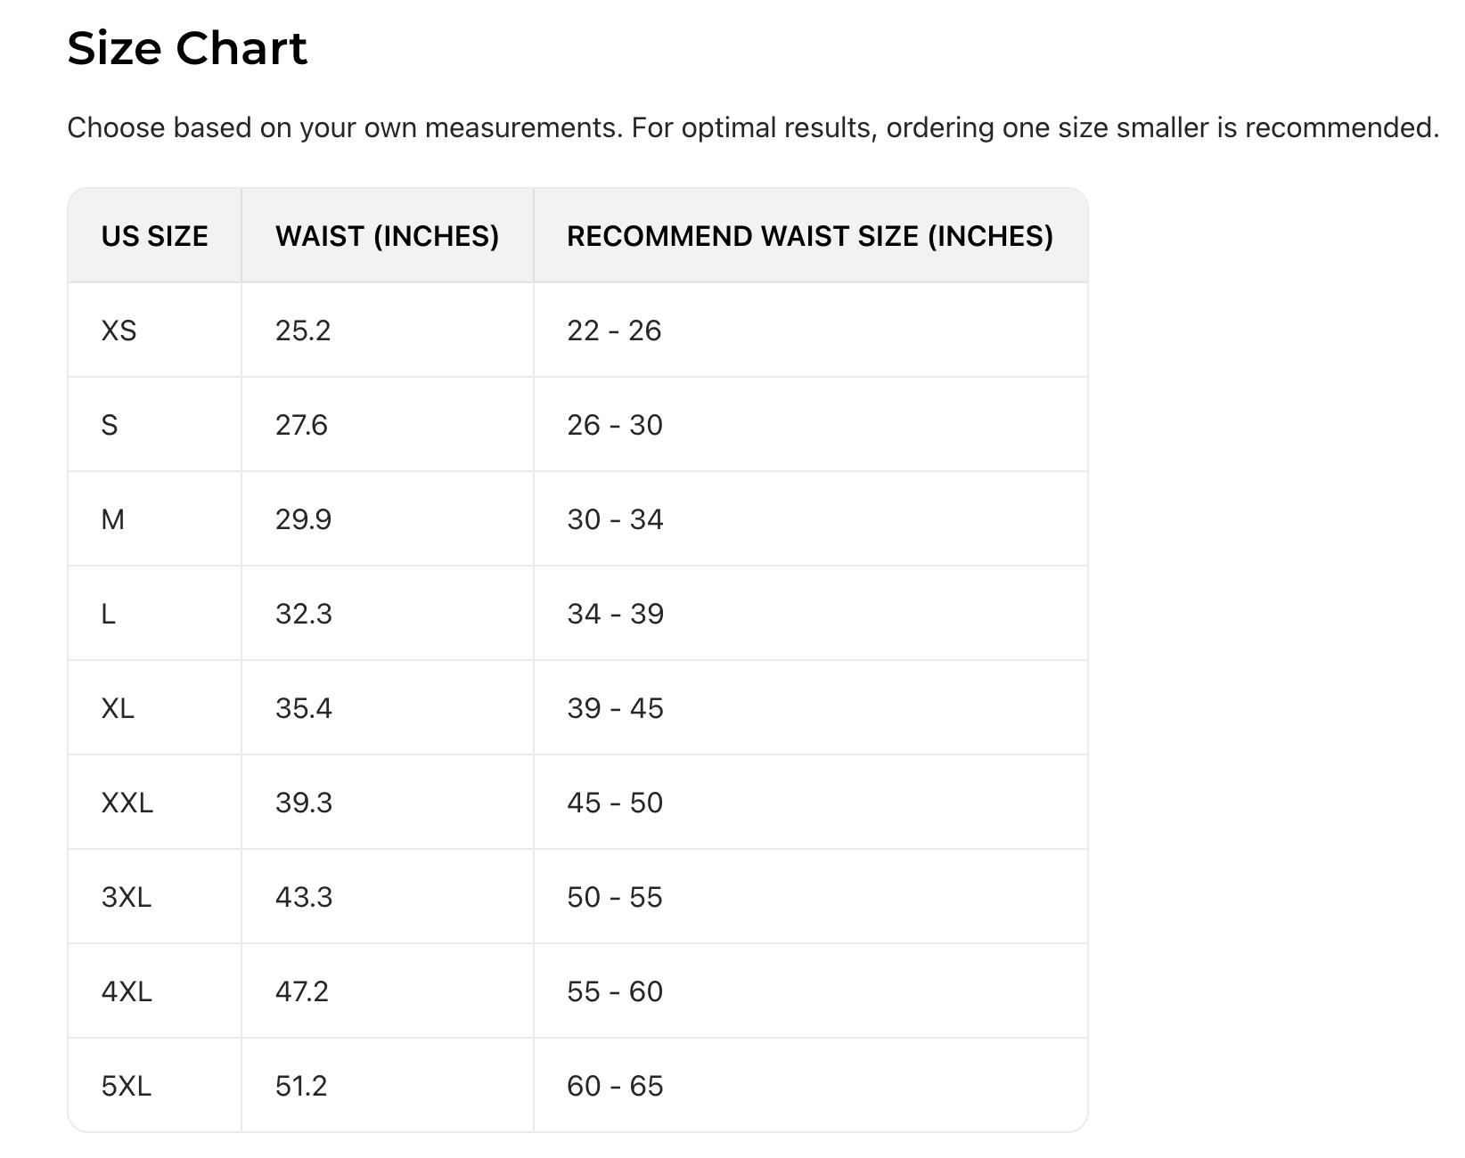The image size is (1465, 1158).
Task: Click the recommended range 34 - 39
Action: [x=615, y=614]
